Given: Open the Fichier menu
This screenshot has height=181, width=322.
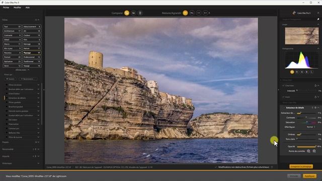Looking at the screenshot, I should coord(6,8).
